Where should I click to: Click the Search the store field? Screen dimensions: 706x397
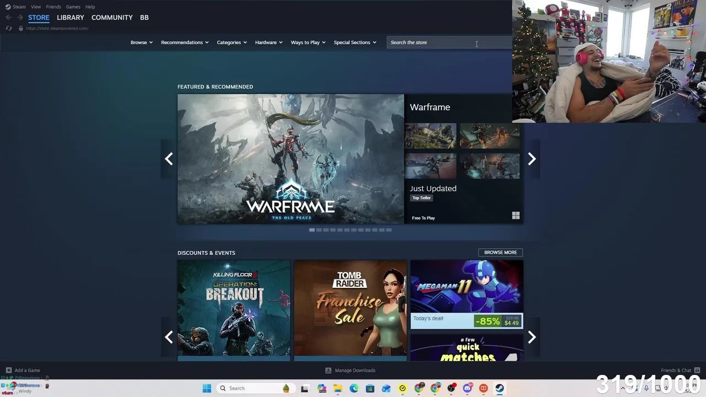click(x=450, y=42)
